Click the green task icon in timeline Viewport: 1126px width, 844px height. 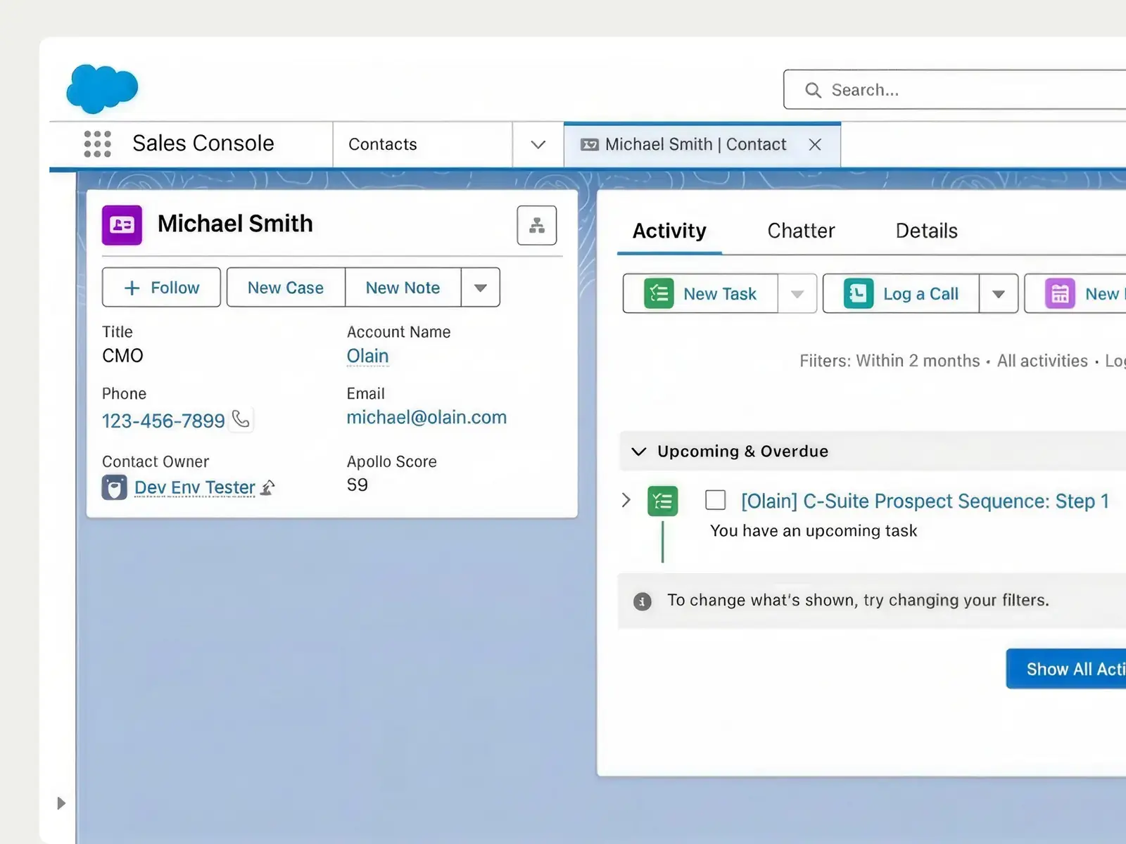(x=663, y=501)
